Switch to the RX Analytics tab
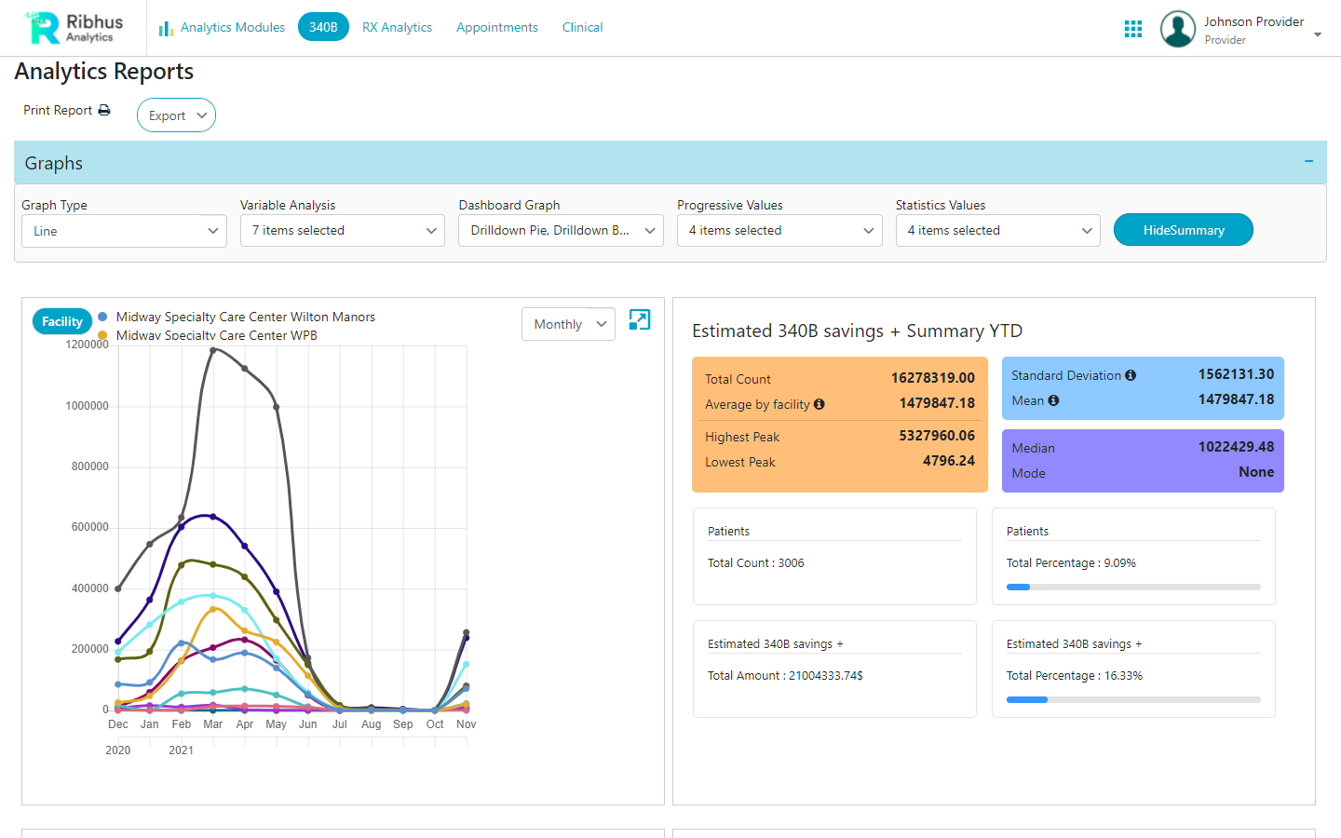This screenshot has width=1341, height=838. pyautogui.click(x=397, y=27)
